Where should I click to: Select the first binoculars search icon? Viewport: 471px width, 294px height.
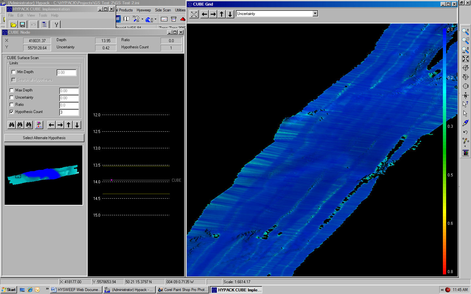click(x=11, y=125)
